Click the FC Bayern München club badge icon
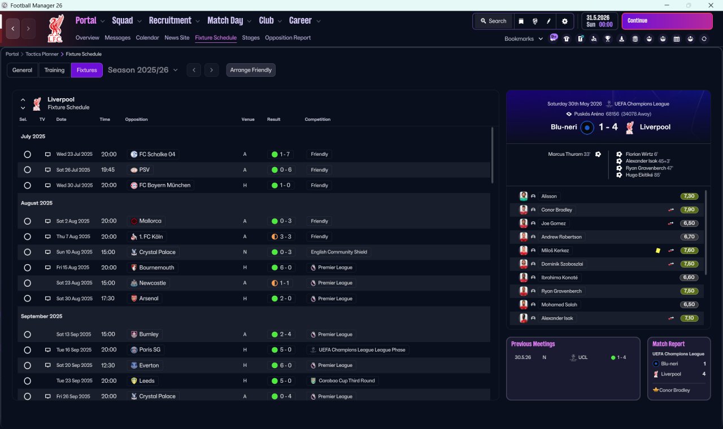The width and height of the screenshot is (723, 429). tap(134, 185)
